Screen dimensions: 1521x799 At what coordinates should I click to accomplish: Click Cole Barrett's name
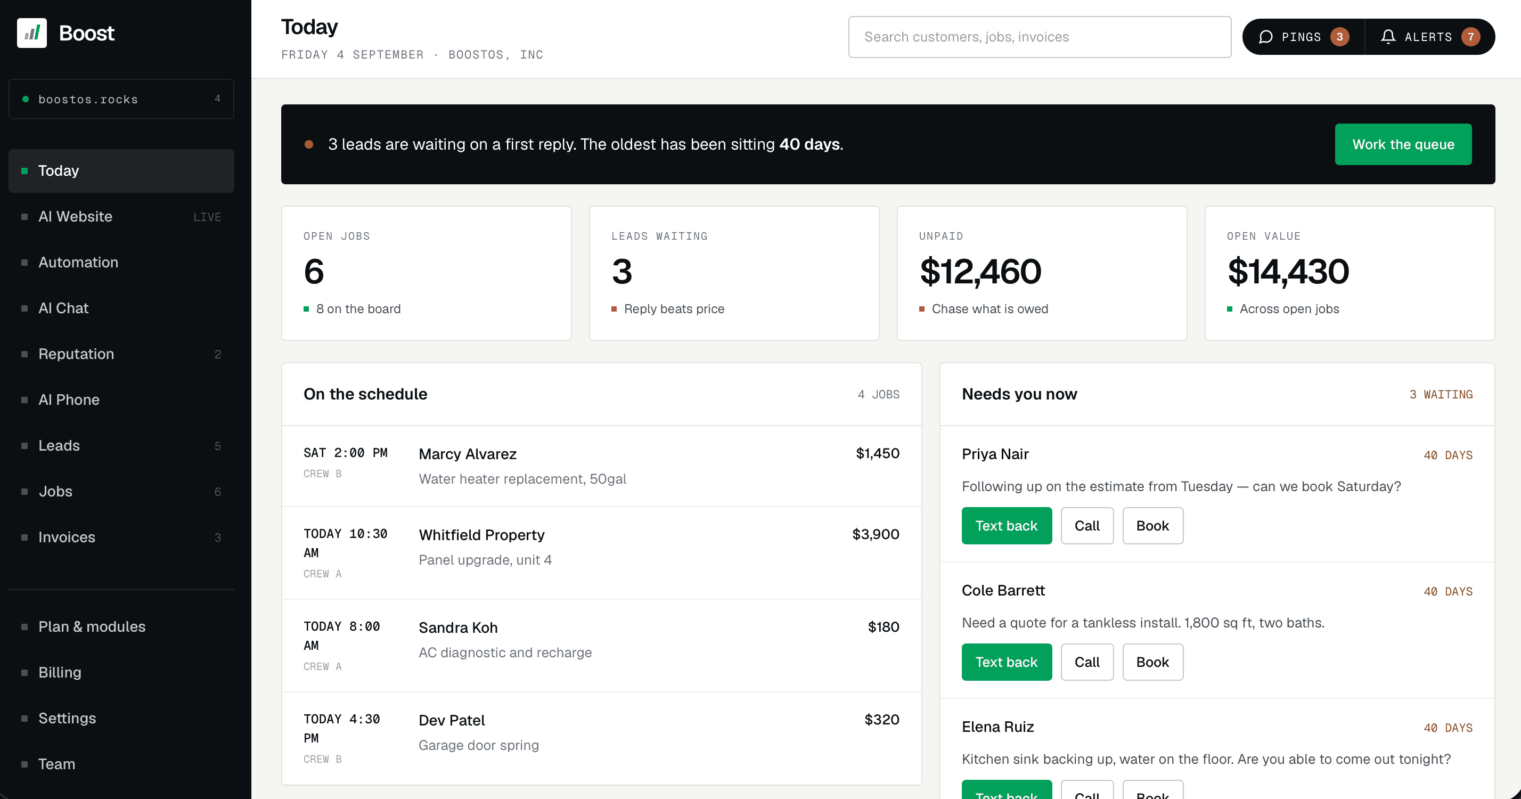(x=1003, y=591)
